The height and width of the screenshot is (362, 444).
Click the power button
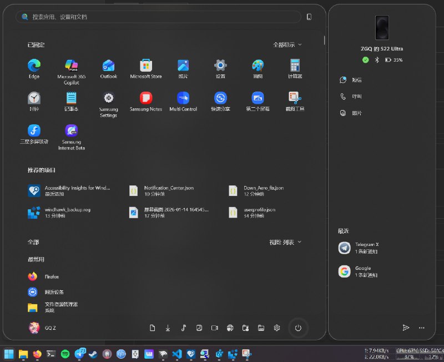coord(298,328)
